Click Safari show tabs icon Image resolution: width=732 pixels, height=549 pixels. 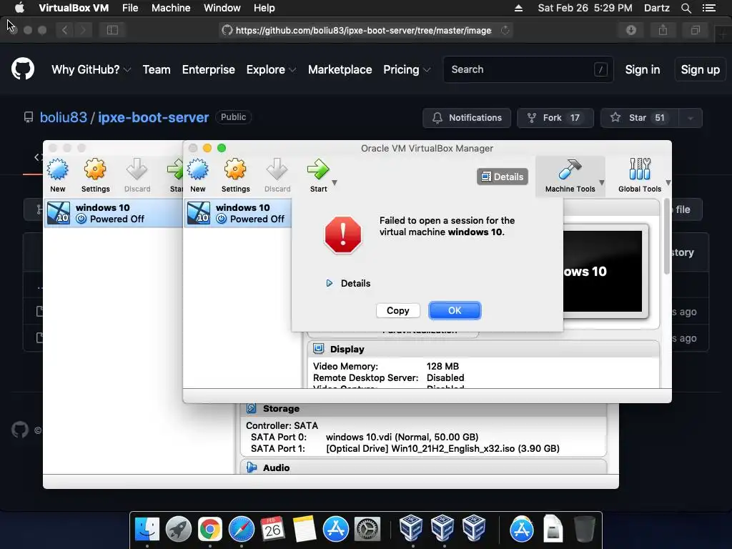695,30
